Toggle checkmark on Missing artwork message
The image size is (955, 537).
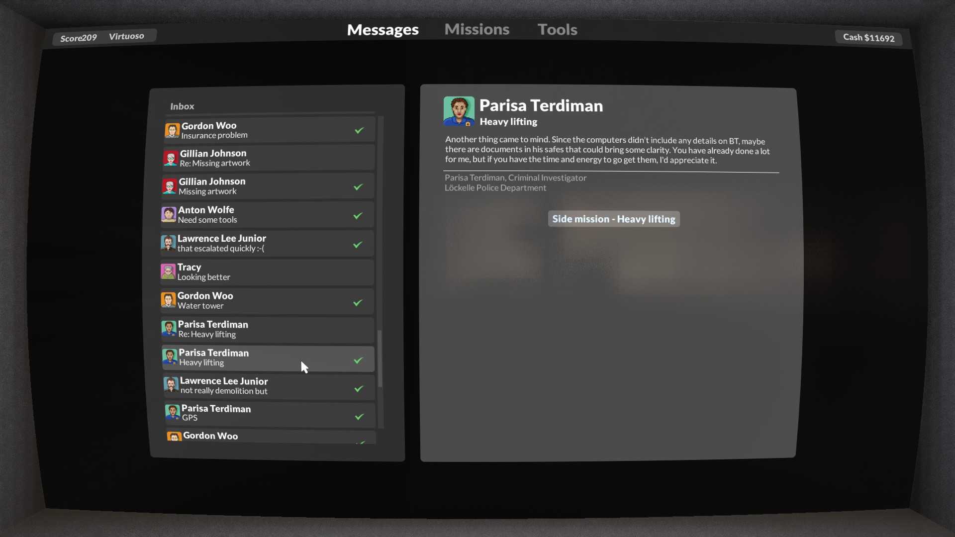(359, 186)
